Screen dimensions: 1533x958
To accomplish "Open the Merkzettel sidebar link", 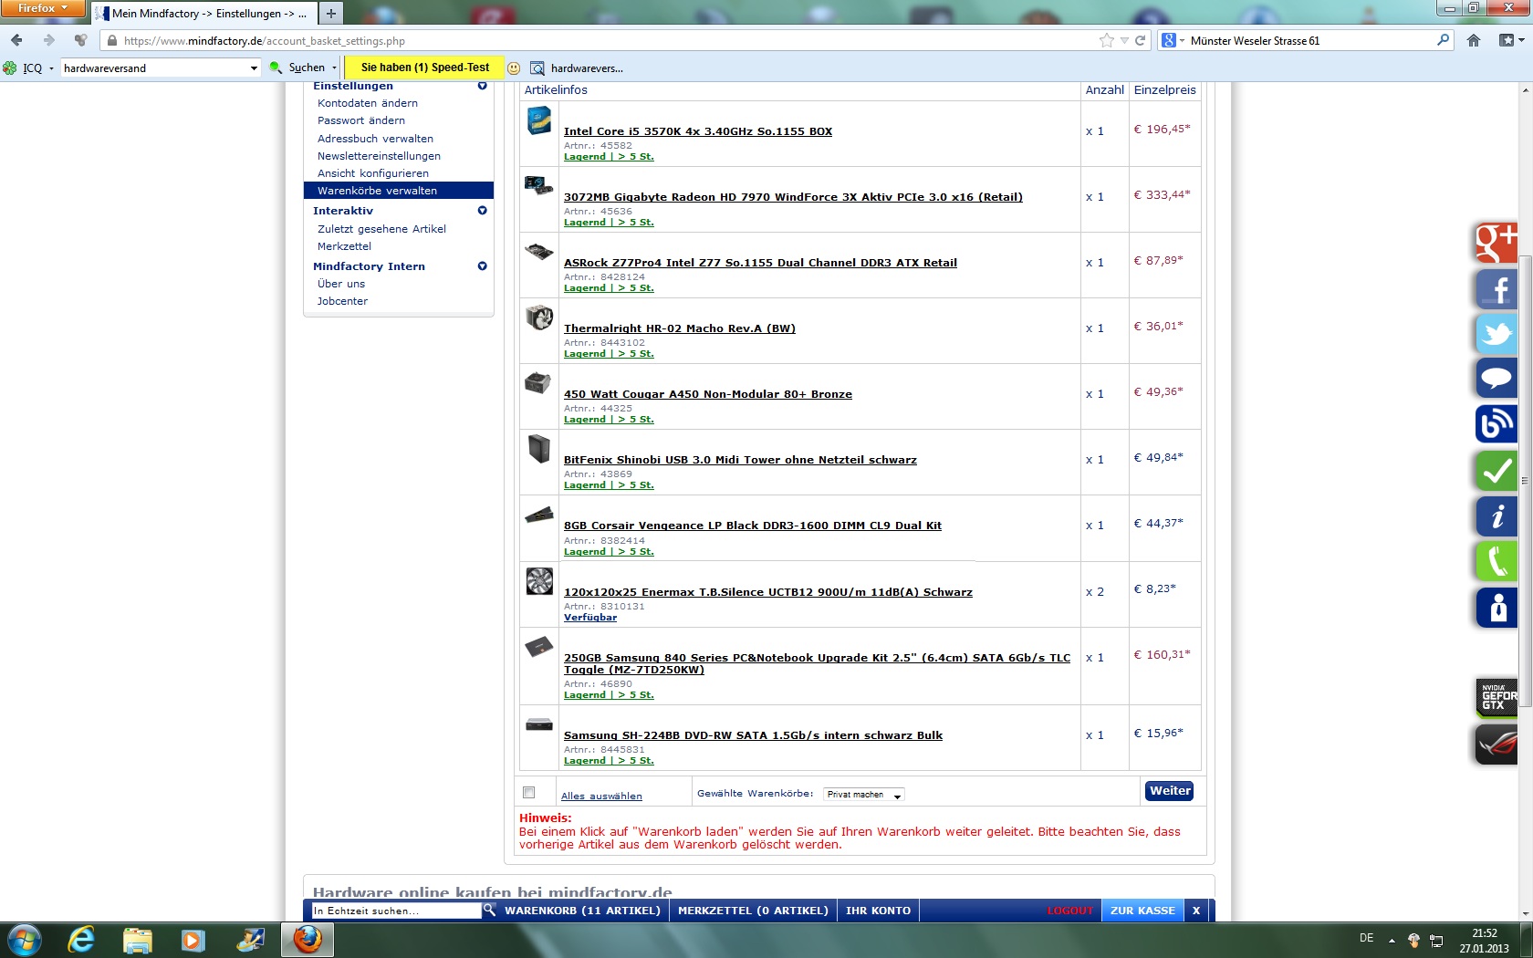I will point(345,246).
